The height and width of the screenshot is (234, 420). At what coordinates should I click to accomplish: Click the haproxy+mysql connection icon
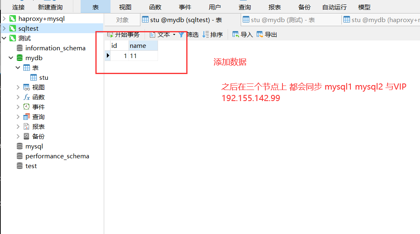click(x=13, y=19)
